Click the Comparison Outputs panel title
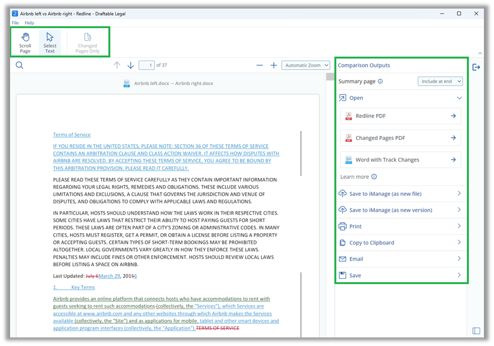The height and width of the screenshot is (346, 494). [364, 65]
